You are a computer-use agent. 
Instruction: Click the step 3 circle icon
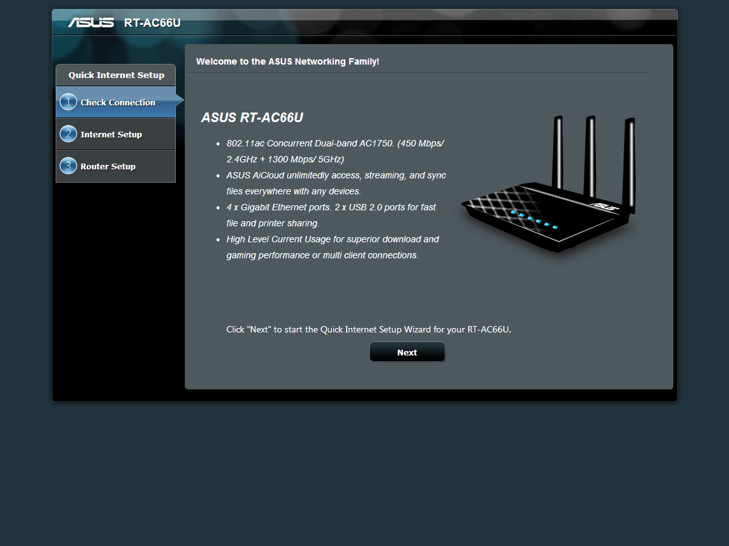coord(68,166)
